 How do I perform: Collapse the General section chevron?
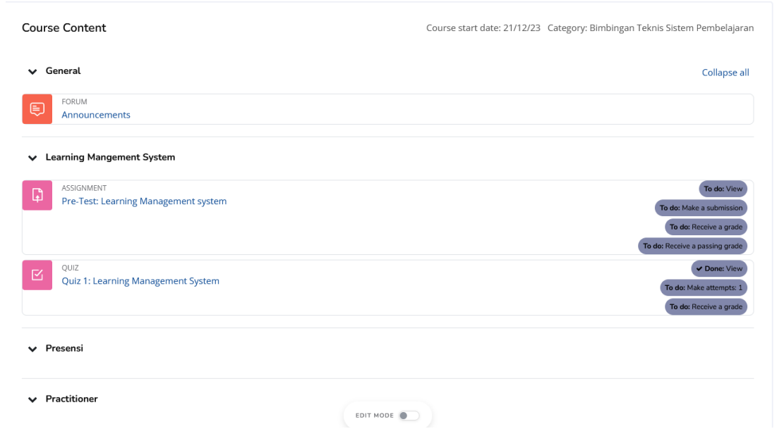point(32,72)
